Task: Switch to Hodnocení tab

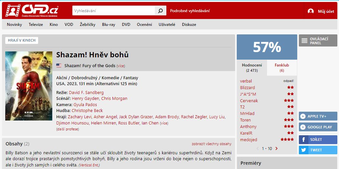Action: click(x=252, y=67)
